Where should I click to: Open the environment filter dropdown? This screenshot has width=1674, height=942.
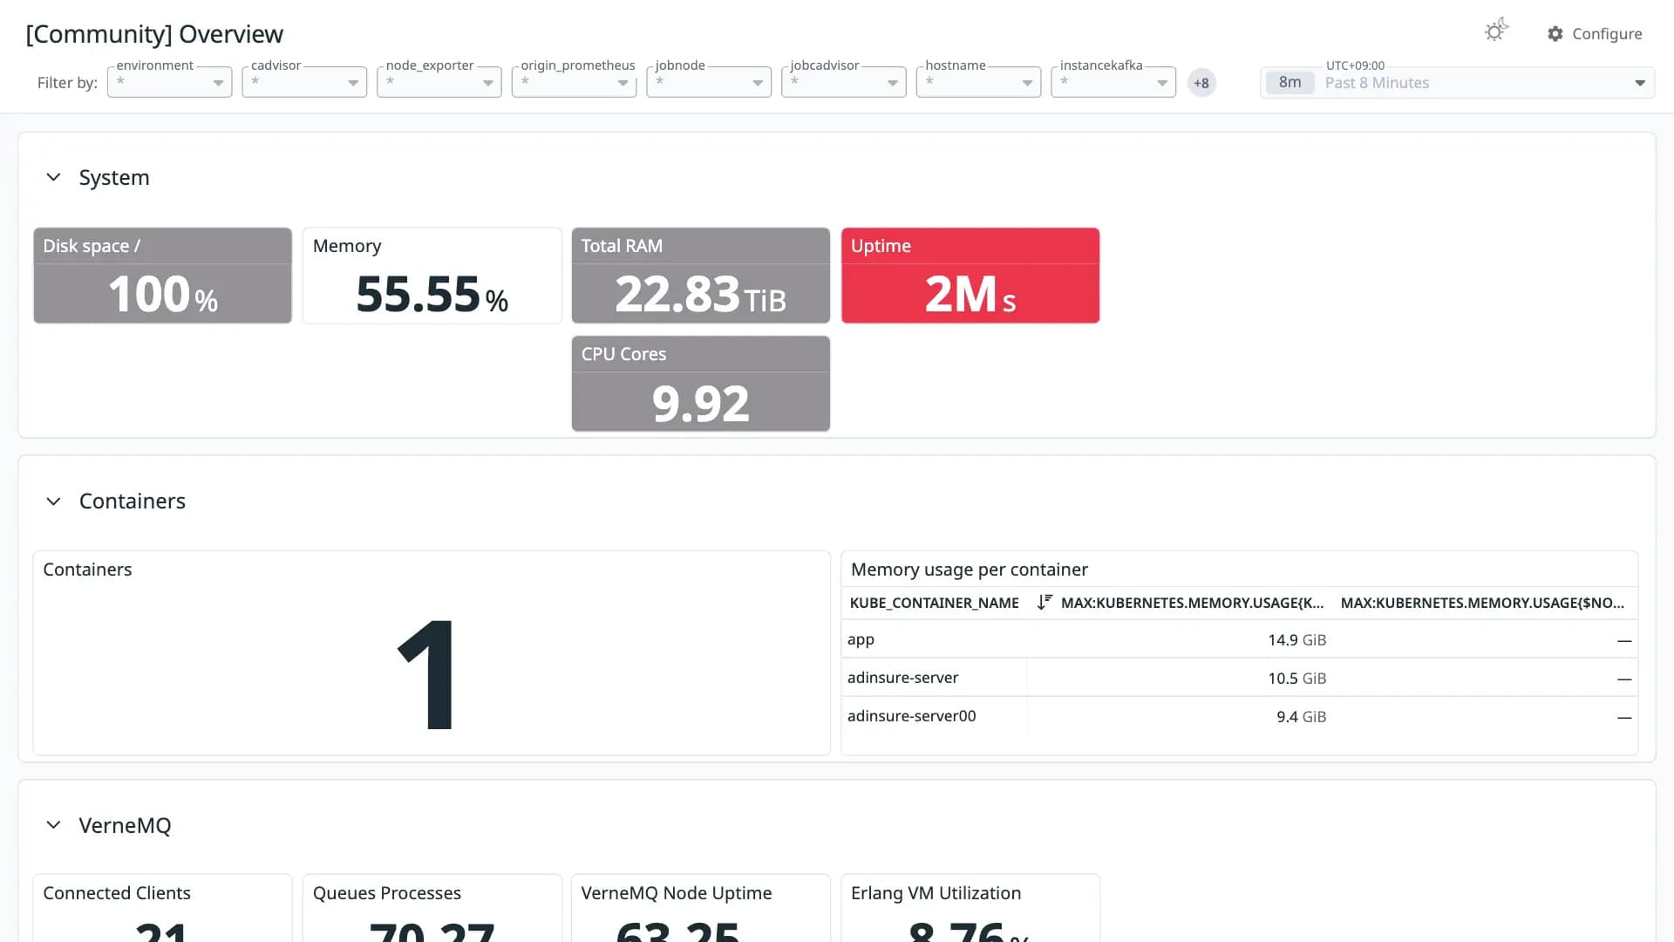tap(170, 82)
